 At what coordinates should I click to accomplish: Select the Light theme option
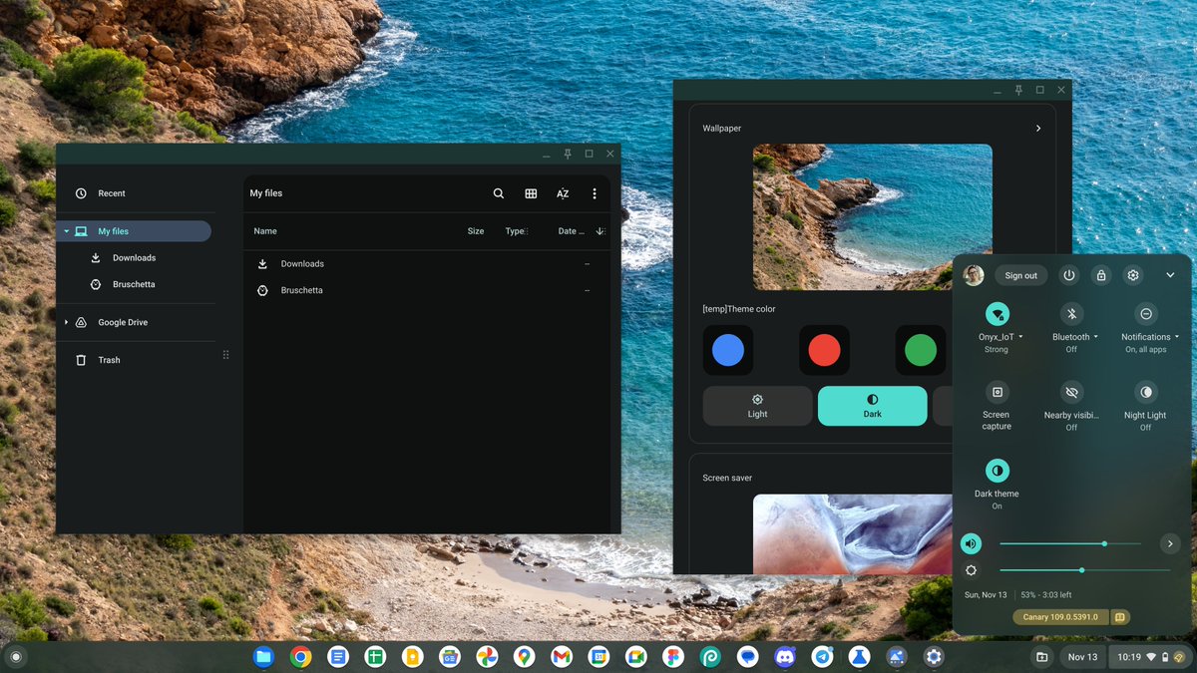(757, 406)
